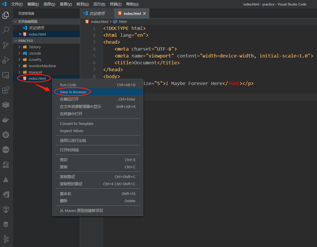
Task: Open Remote Explorer view in activity bar
Action: pyautogui.click(x=6, y=75)
